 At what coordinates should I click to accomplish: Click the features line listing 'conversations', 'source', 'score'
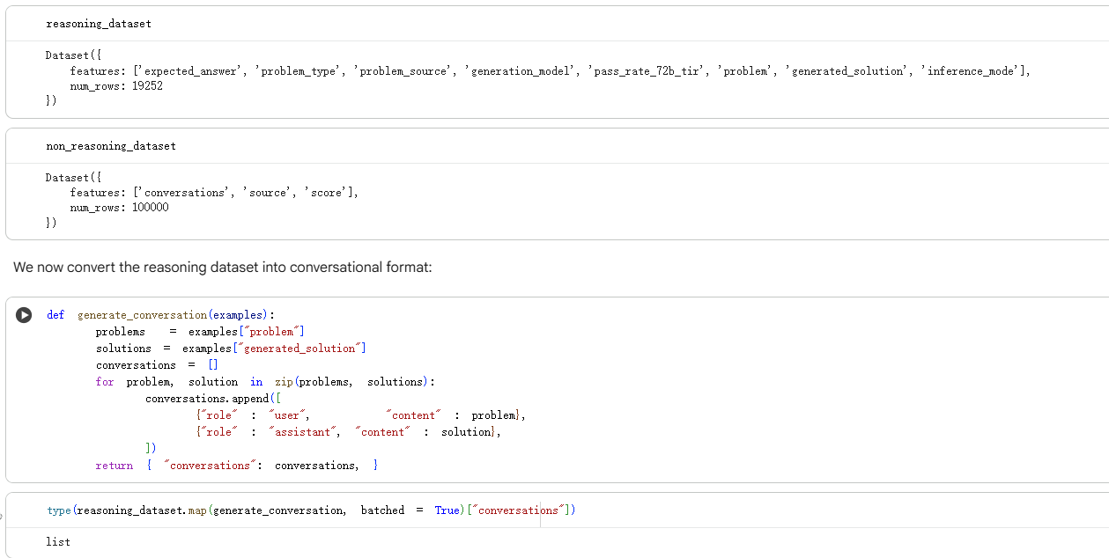[x=214, y=193]
